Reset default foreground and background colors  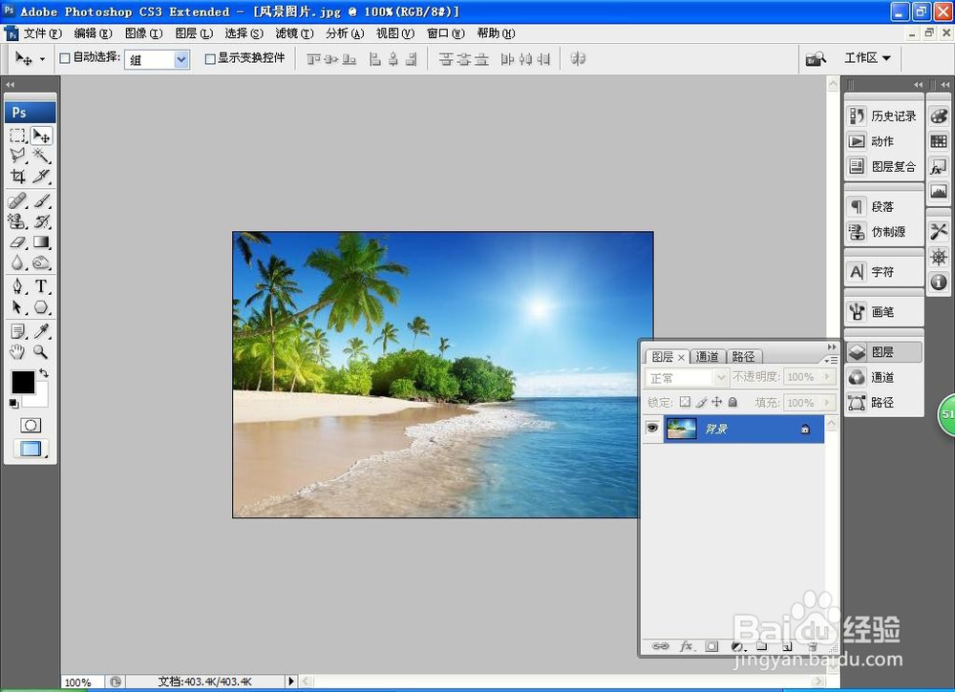pyautogui.click(x=14, y=403)
